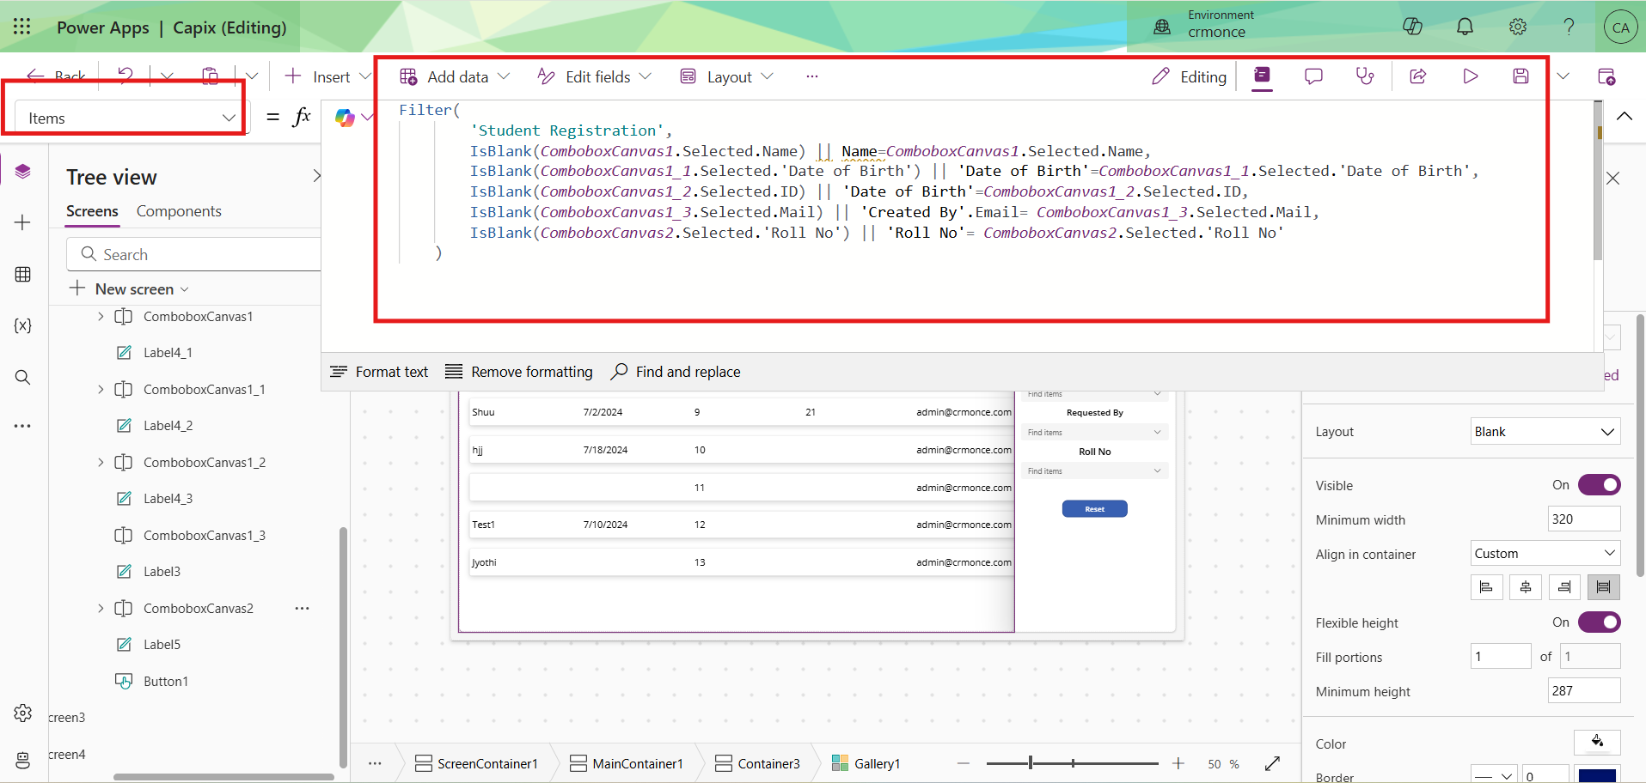
Task: Open the Comments icon
Action: [x=1313, y=76]
